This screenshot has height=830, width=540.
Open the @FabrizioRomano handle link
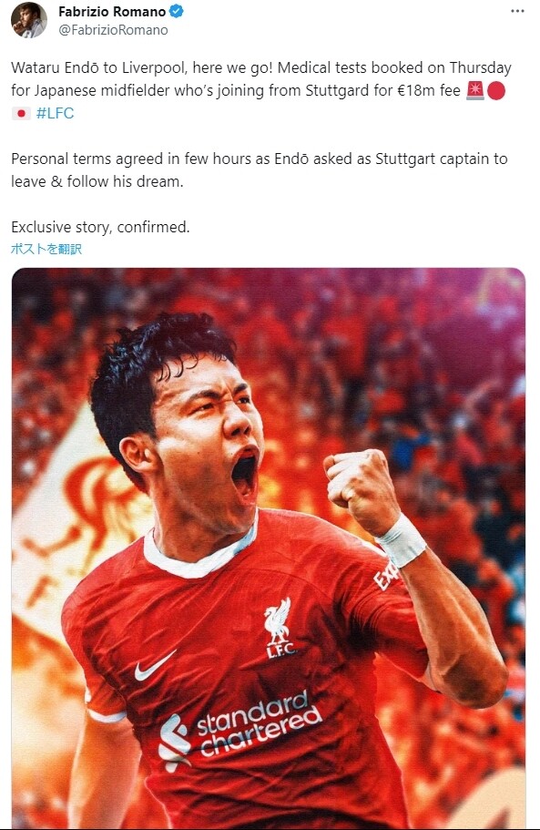(x=113, y=30)
